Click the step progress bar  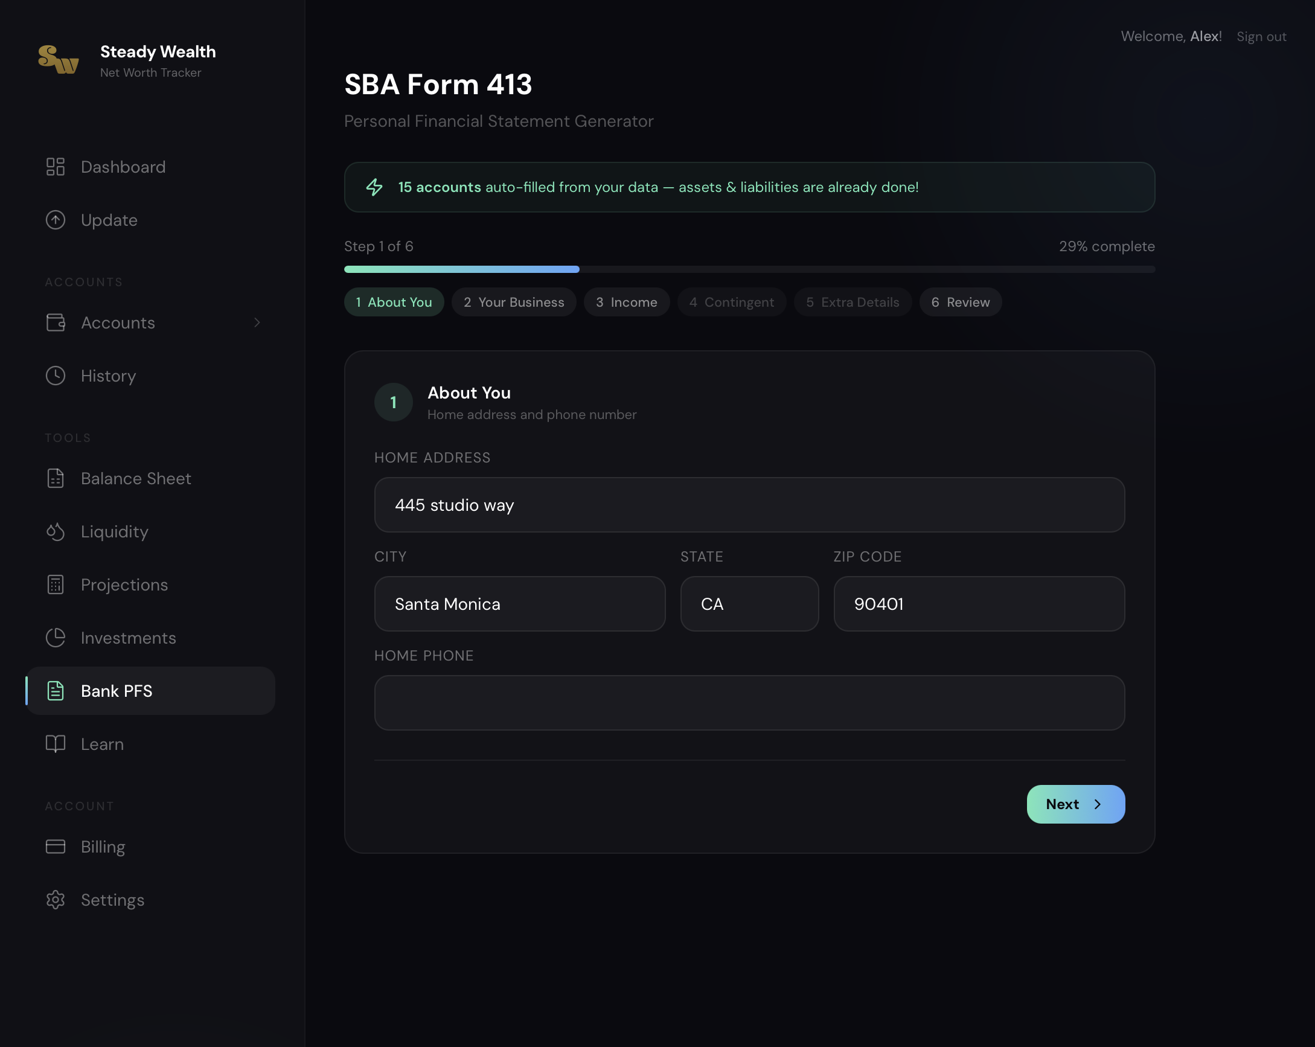pyautogui.click(x=749, y=269)
